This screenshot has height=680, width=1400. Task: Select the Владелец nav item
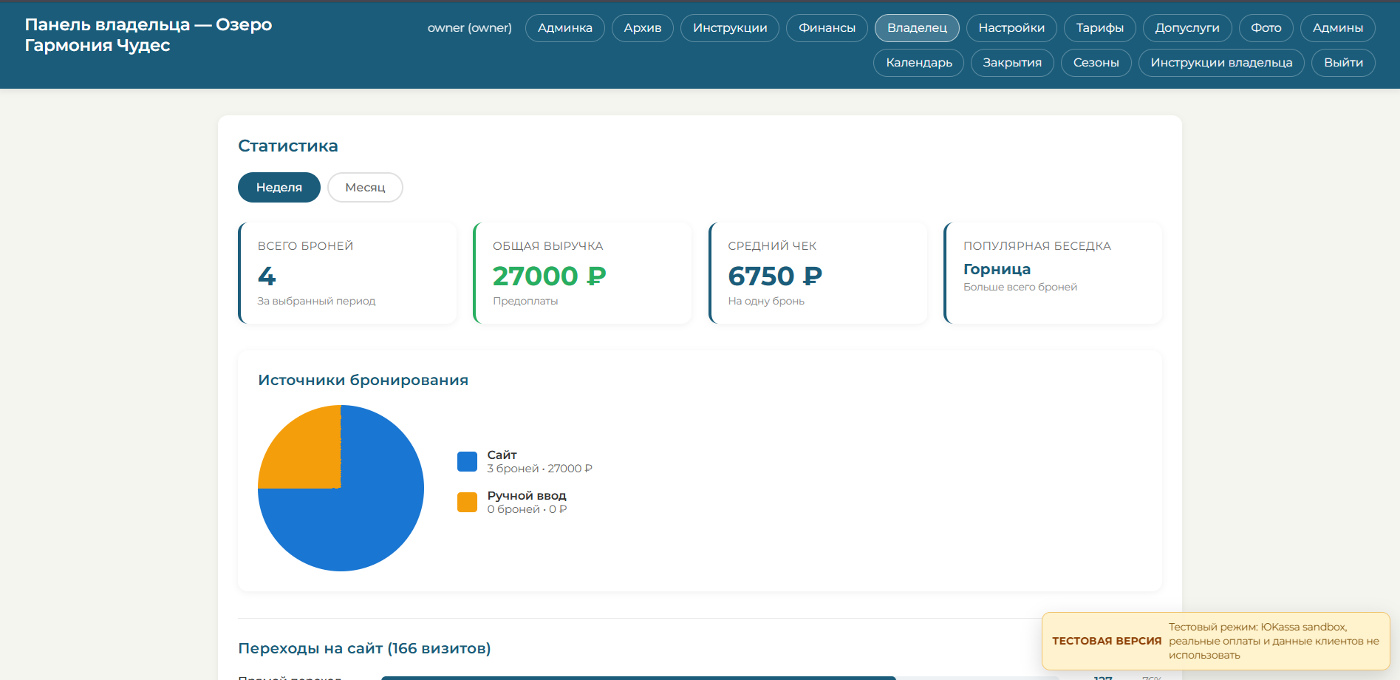click(x=917, y=28)
